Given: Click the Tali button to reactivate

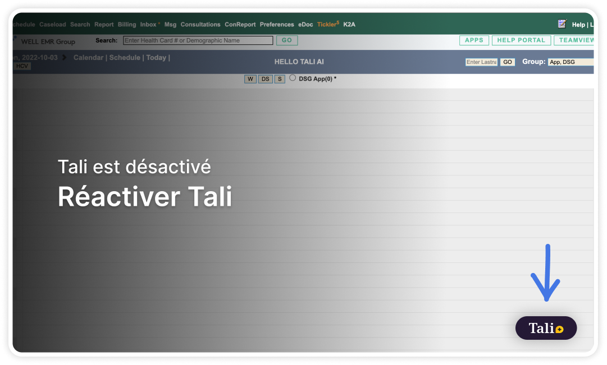Looking at the screenshot, I should tap(546, 328).
